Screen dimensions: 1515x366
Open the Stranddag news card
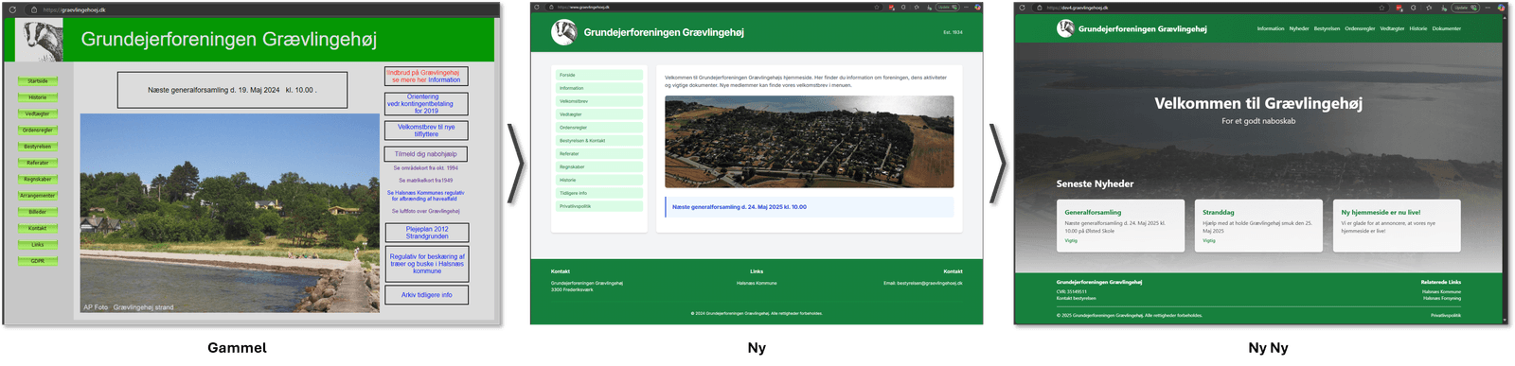1258,226
